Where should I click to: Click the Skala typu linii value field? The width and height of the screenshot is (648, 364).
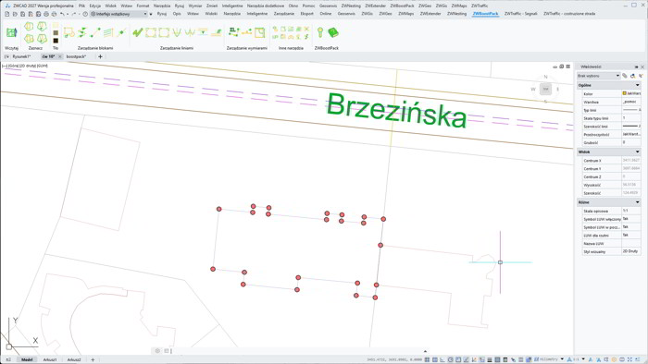[631, 118]
